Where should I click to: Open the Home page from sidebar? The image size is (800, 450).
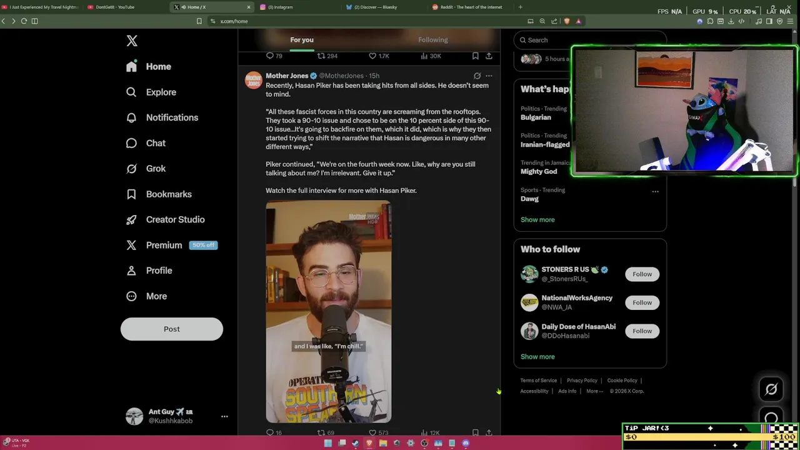[x=149, y=66]
